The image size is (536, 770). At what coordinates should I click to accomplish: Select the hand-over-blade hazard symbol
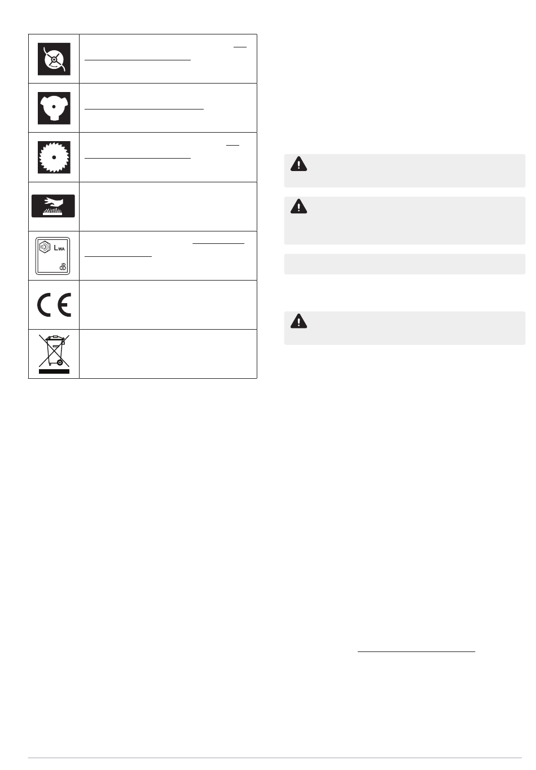(53, 206)
